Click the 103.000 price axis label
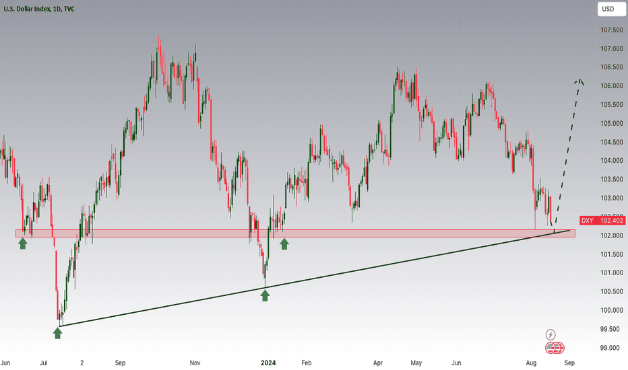 click(612, 198)
